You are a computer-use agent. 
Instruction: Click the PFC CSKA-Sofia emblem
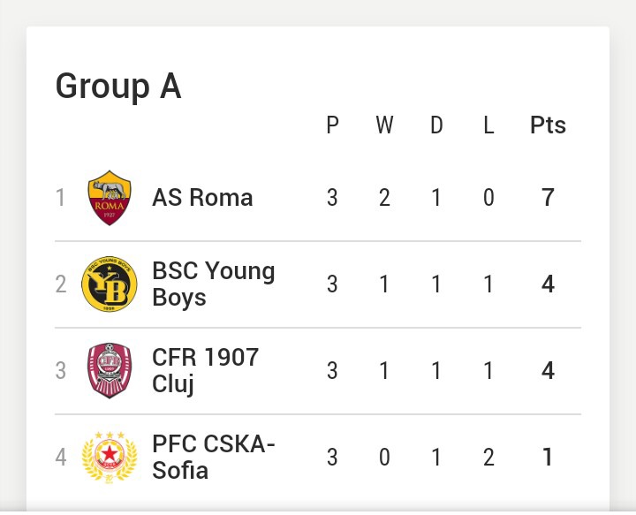(x=110, y=458)
